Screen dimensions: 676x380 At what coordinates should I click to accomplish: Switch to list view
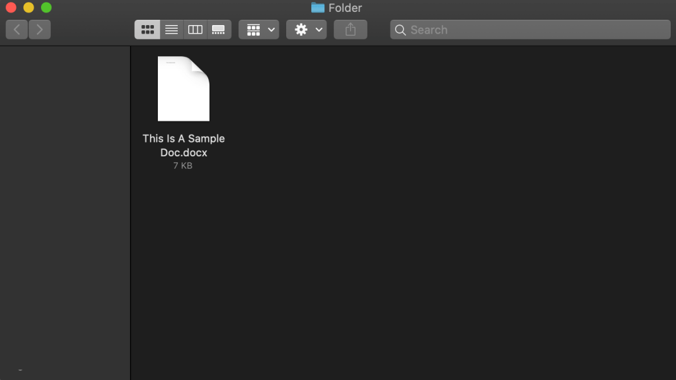171,30
